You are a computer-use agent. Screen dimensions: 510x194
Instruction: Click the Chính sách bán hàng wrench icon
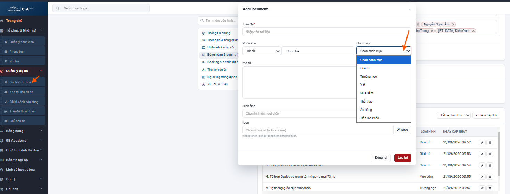(6, 102)
